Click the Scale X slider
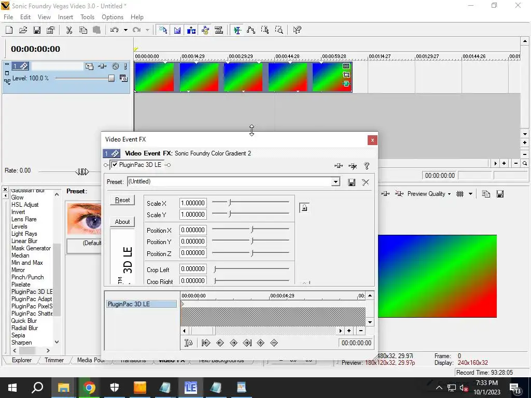Viewport: 531px width, 398px height. pos(250,203)
